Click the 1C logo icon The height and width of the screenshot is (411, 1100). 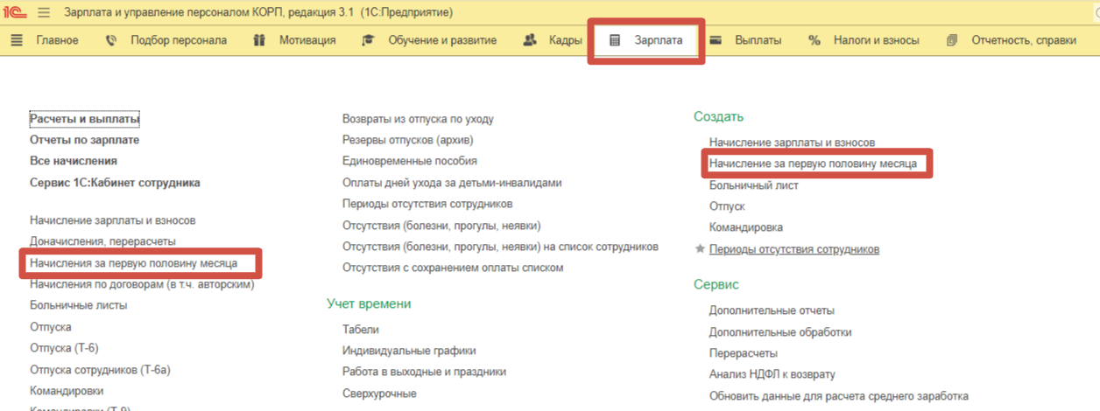[17, 13]
